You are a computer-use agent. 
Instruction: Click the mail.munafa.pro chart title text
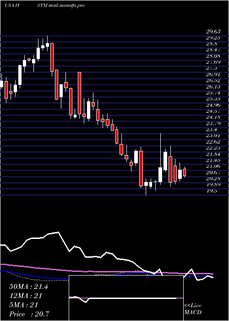pos(67,6)
